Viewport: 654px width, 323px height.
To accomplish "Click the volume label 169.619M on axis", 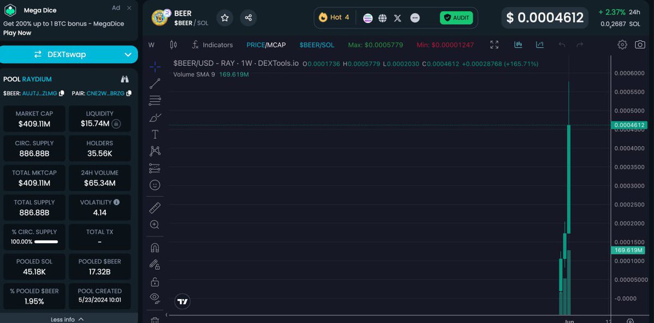I will (x=629, y=250).
